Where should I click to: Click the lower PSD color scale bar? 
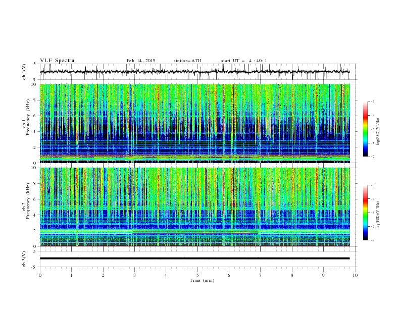tap(365, 213)
